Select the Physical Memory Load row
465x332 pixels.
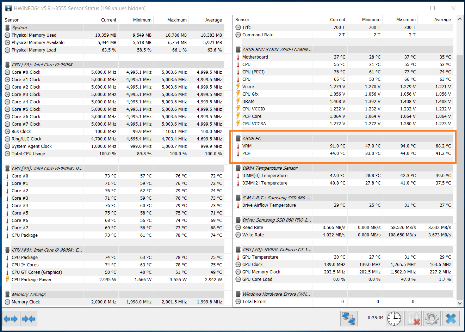click(x=113, y=50)
